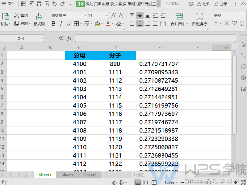Switch to the 数据 ribbon tab
Viewport: 247px width, 185px height.
click(123, 4)
